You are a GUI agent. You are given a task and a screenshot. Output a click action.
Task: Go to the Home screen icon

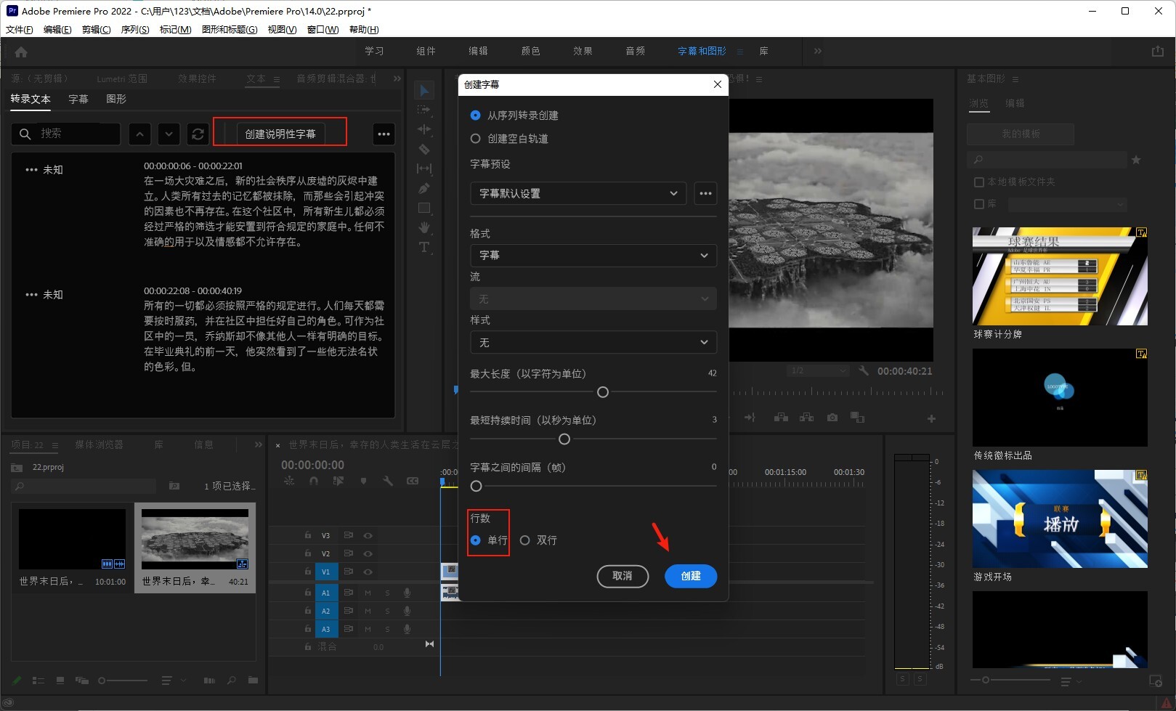pyautogui.click(x=21, y=52)
